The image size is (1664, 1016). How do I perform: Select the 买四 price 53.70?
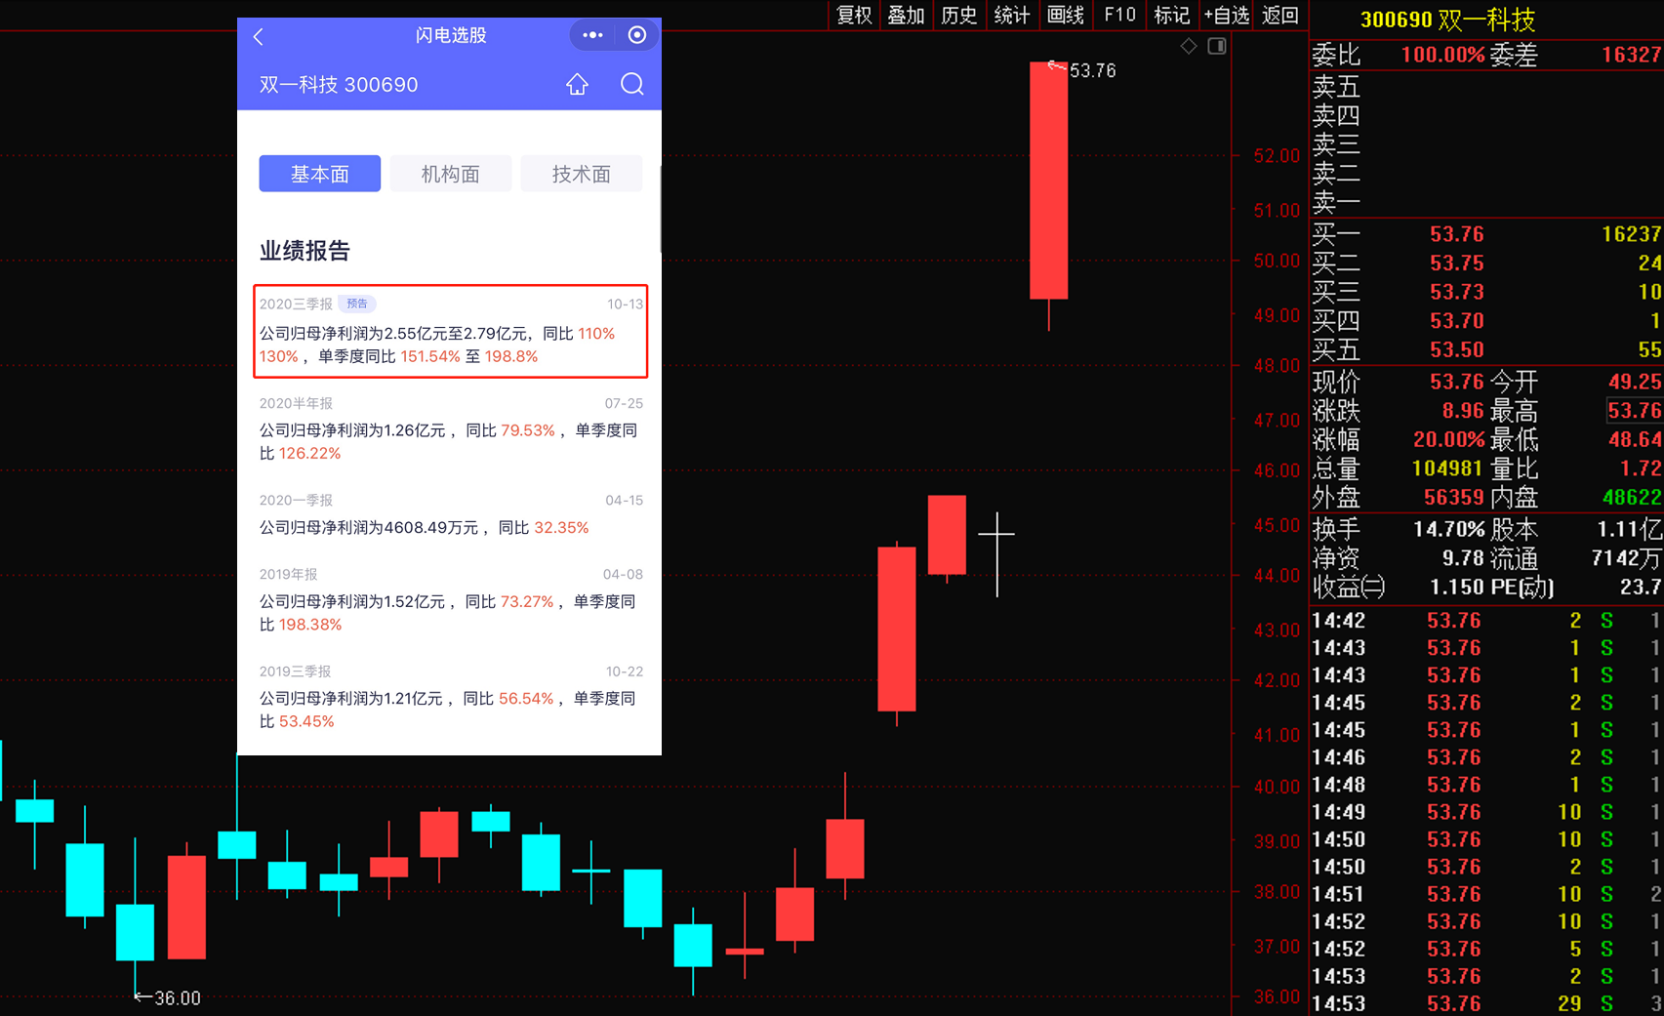coord(1456,321)
